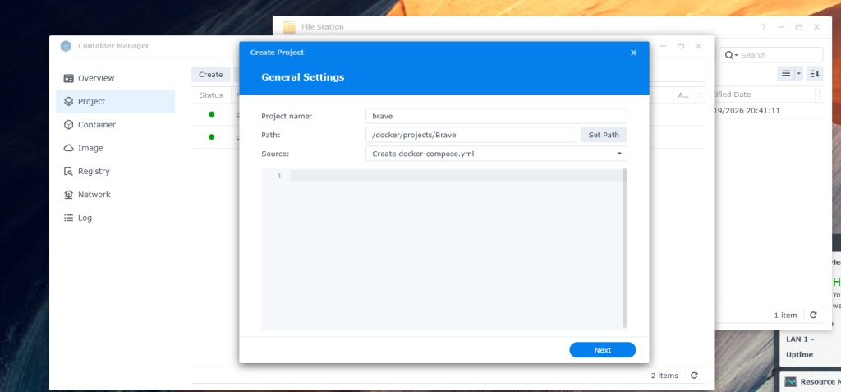841x392 pixels.
Task: Click the Set Path button
Action: tap(604, 135)
